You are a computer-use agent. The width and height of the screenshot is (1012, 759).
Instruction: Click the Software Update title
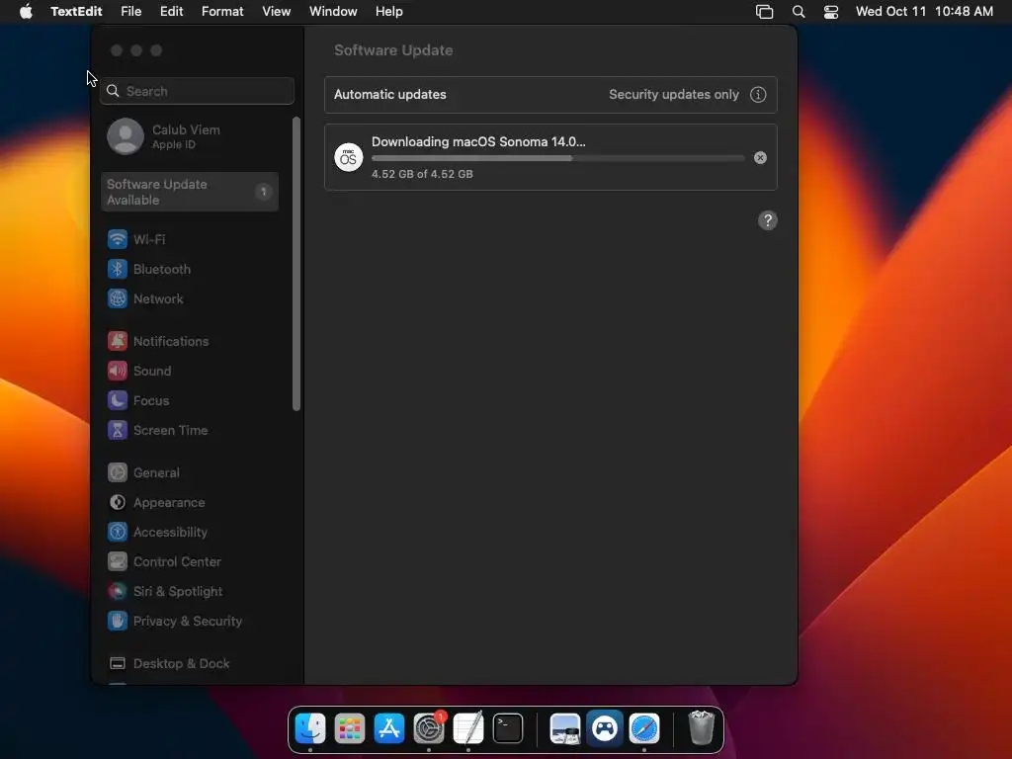(393, 50)
